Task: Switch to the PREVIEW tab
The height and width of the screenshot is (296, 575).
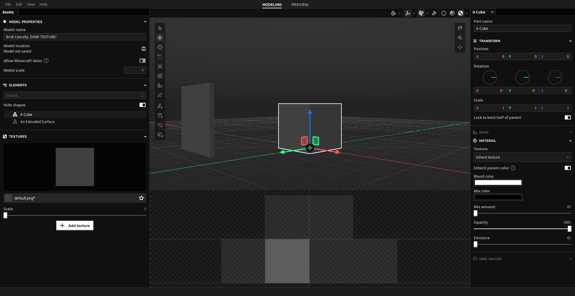Action: coord(300,4)
